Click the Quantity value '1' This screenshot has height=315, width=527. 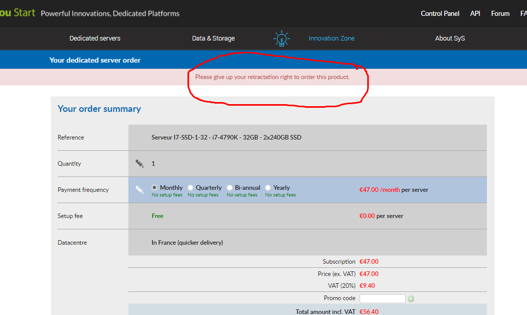click(153, 164)
